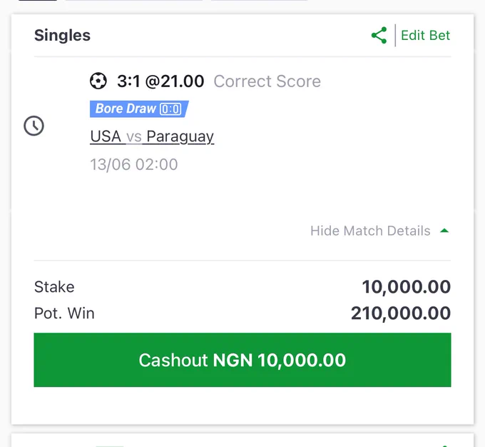Click the 10,000.00 stake amount
The image size is (485, 447).
tap(406, 287)
